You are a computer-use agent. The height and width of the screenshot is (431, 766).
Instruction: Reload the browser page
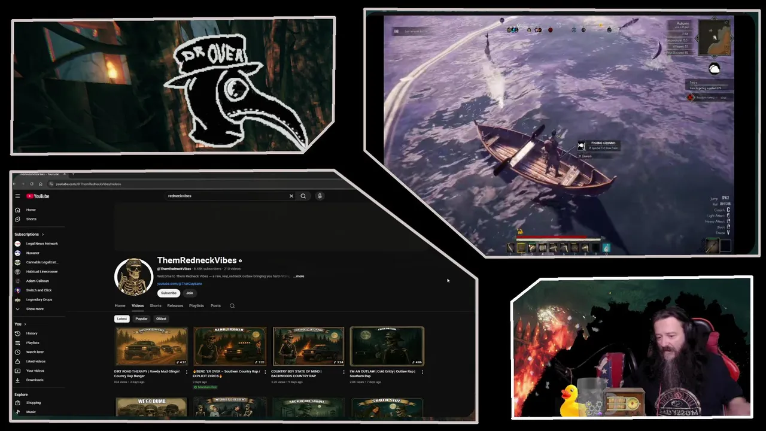(32, 184)
